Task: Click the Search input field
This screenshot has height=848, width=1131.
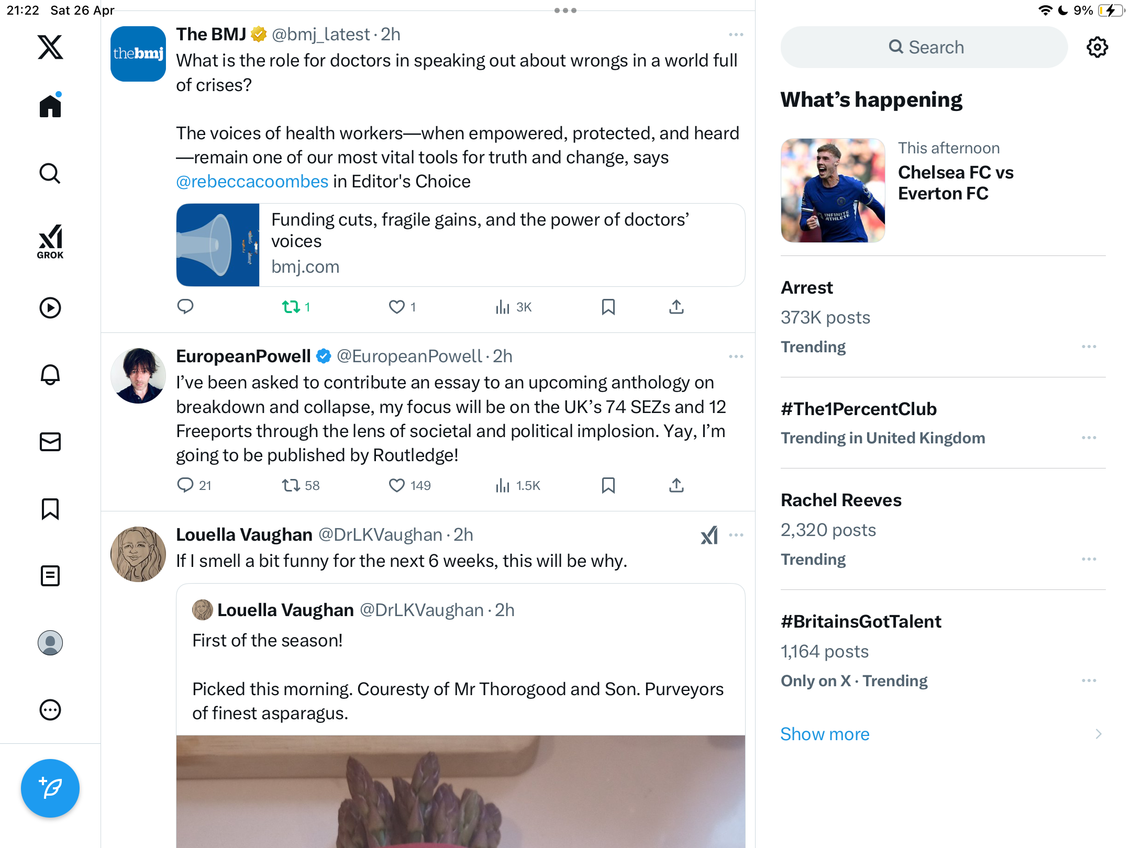Action: [924, 47]
